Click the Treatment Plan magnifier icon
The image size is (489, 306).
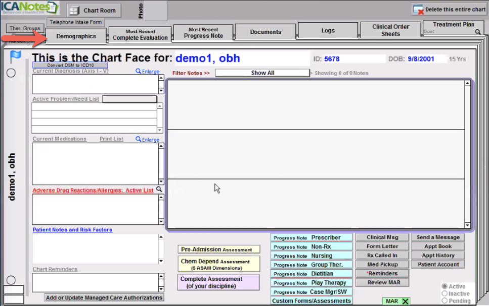[478, 32]
